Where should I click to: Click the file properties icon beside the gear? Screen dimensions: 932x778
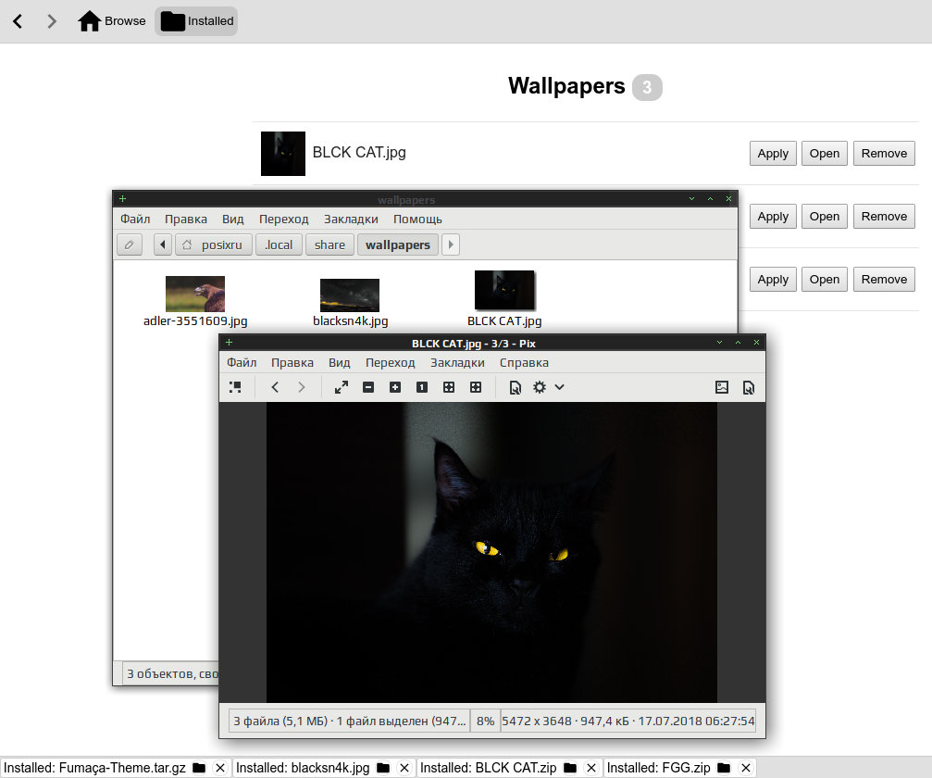tap(515, 388)
